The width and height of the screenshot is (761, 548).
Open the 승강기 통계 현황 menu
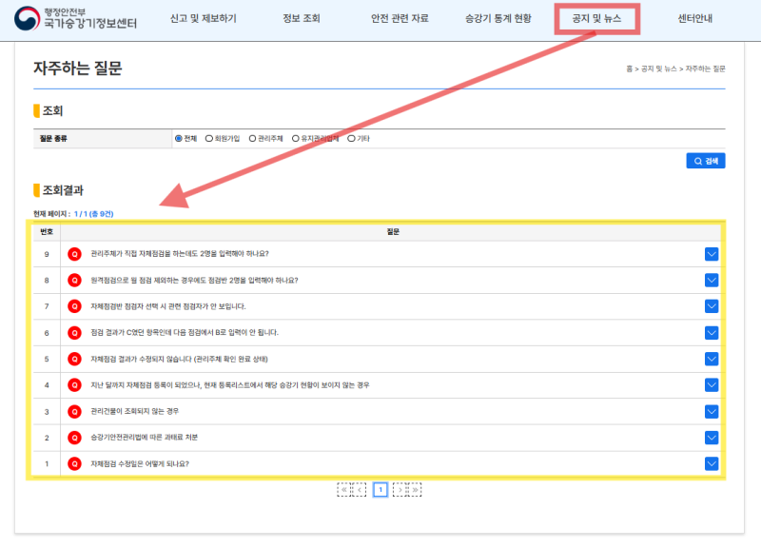coord(498,18)
